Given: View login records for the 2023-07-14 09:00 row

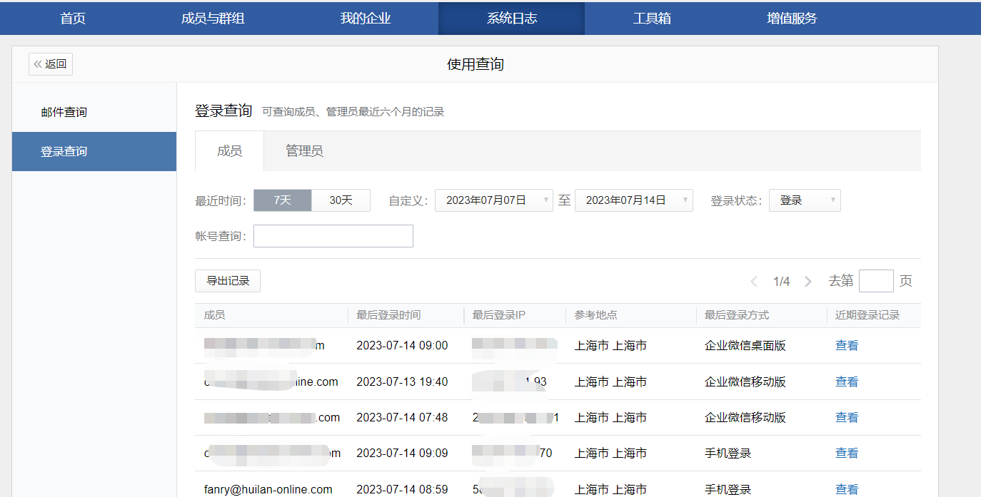Looking at the screenshot, I should (847, 346).
